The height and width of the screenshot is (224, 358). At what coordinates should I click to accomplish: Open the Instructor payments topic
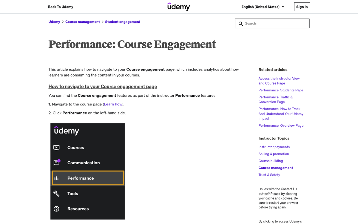[274, 147]
